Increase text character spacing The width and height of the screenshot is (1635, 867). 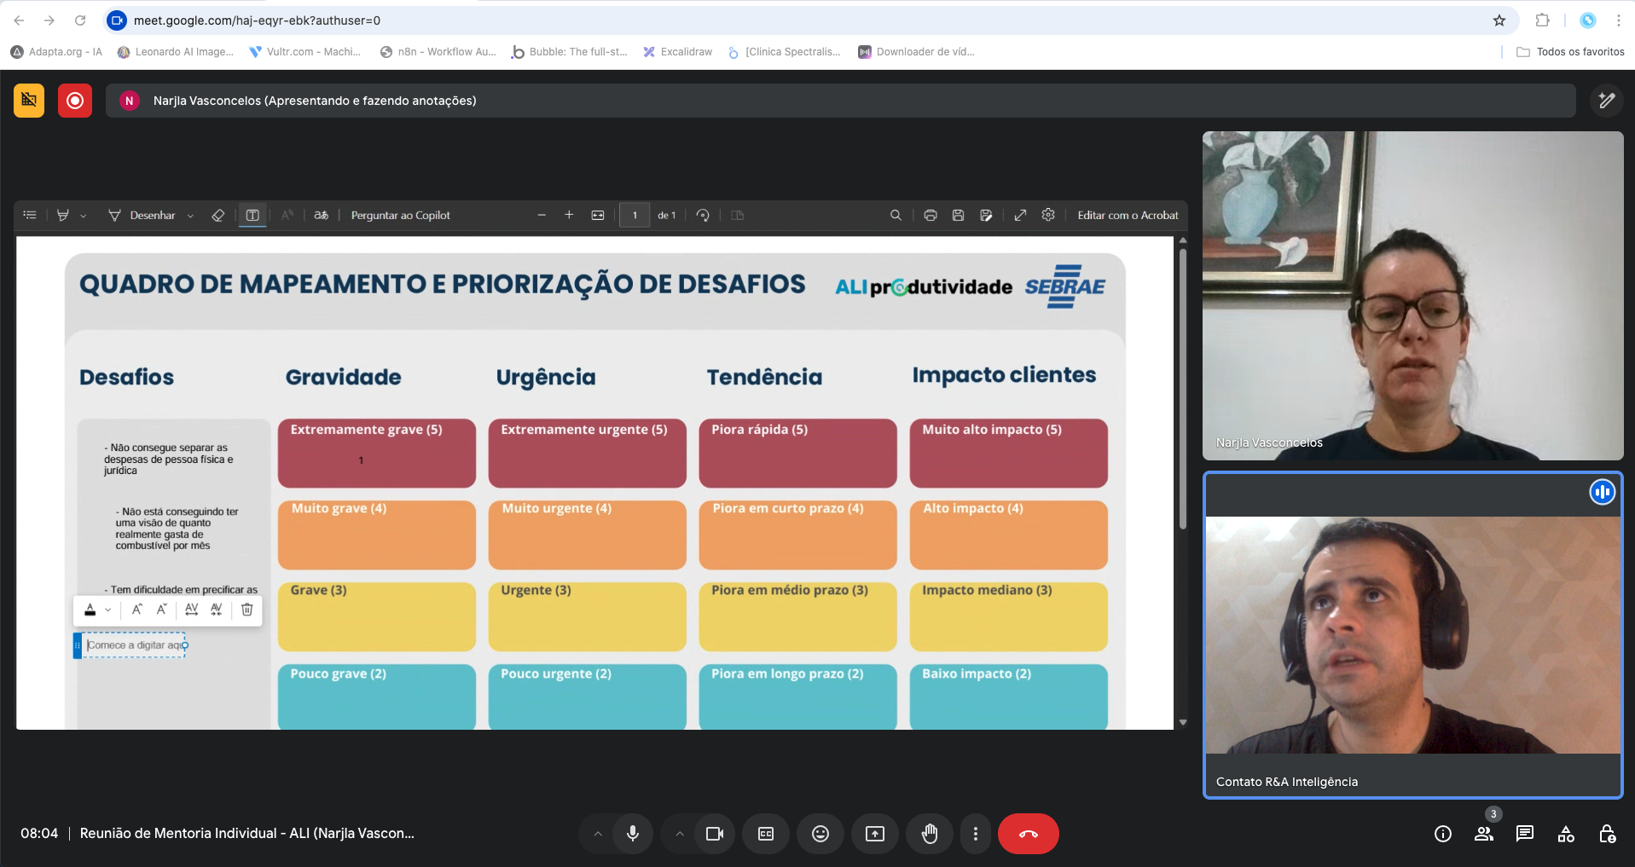tap(192, 610)
